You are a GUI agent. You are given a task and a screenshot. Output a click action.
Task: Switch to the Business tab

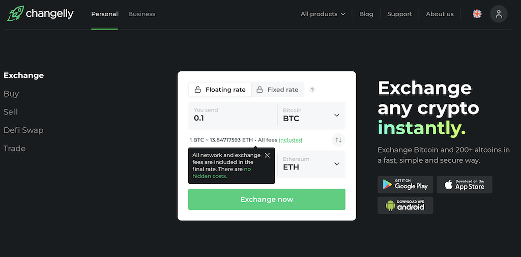click(141, 14)
